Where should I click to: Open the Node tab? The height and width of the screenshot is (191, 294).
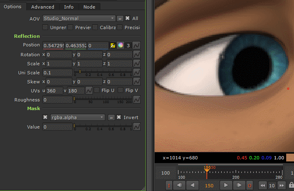(x=89, y=7)
